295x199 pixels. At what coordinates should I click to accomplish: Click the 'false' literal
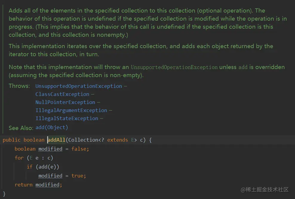click(x=79, y=149)
